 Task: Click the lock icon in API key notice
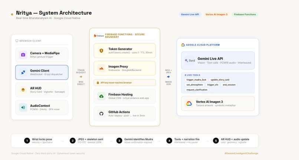point(98,83)
